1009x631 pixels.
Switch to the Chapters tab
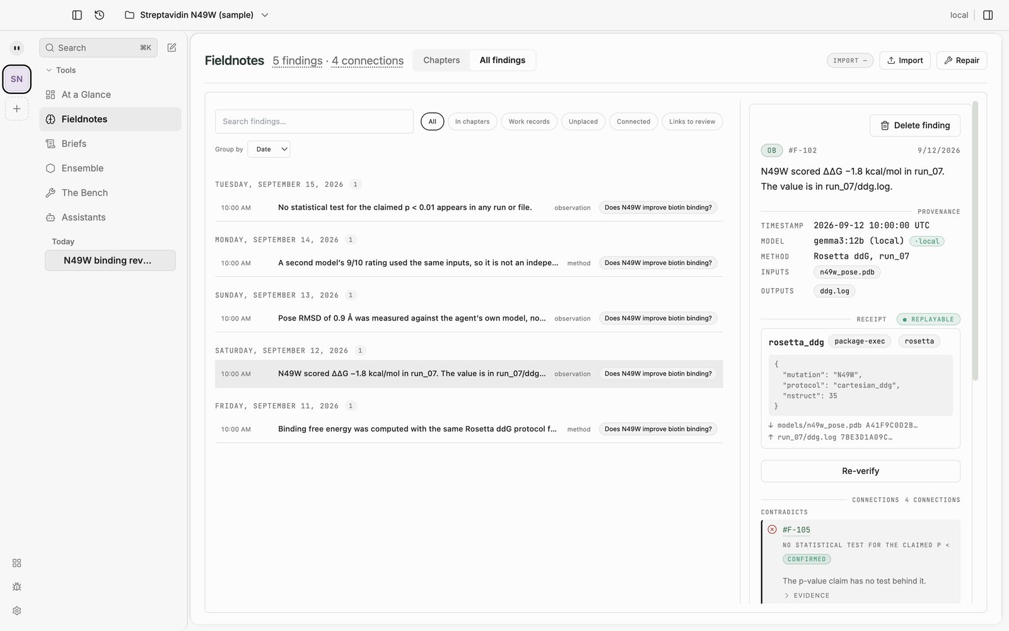point(441,61)
